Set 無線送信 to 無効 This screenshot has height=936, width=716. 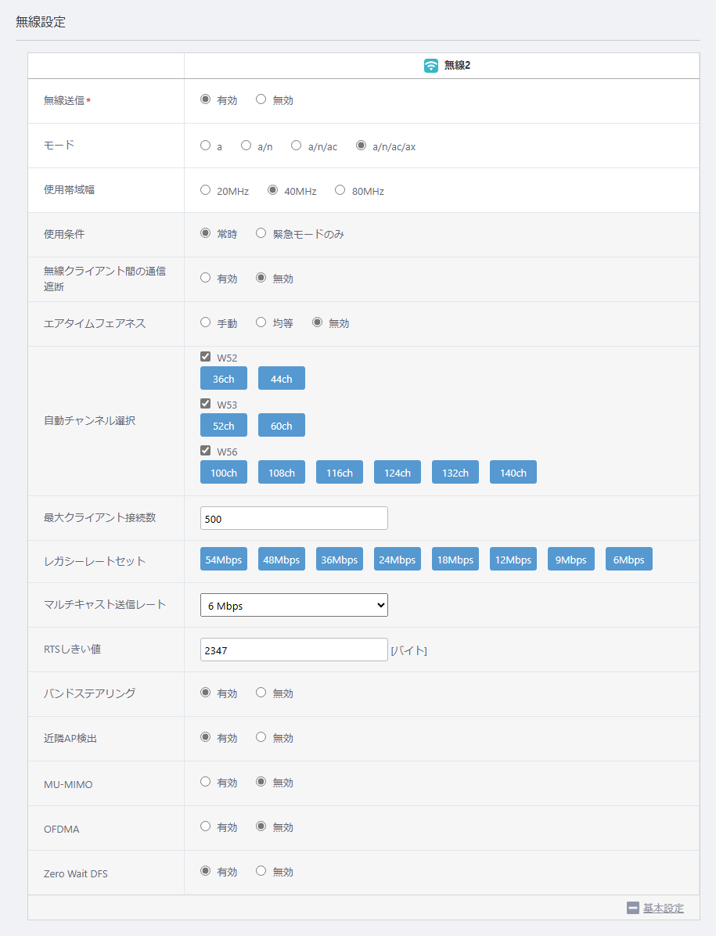[x=261, y=99]
